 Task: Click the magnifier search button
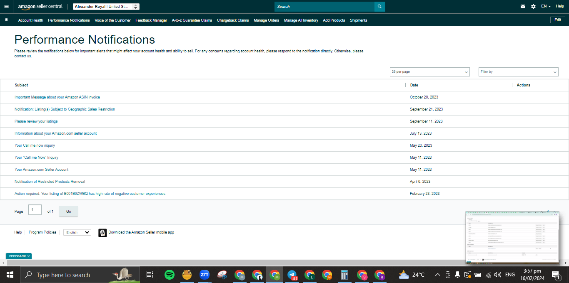pos(379,7)
